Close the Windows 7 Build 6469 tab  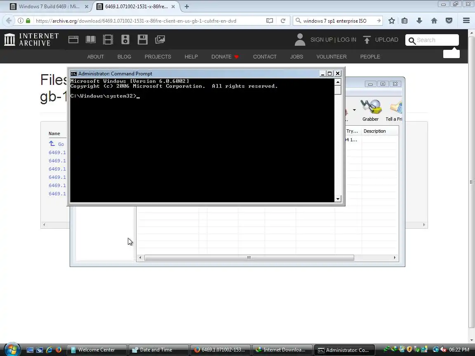click(86, 6)
